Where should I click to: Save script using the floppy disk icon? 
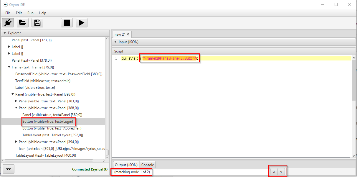point(37,23)
